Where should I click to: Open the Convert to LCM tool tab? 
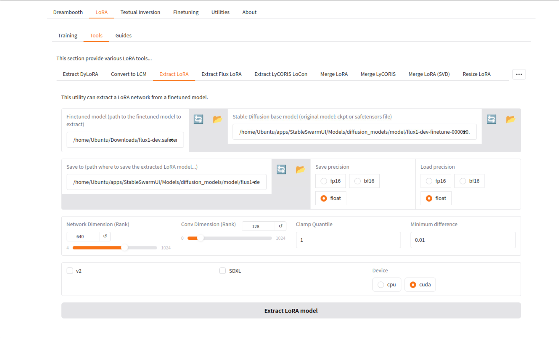pos(129,74)
